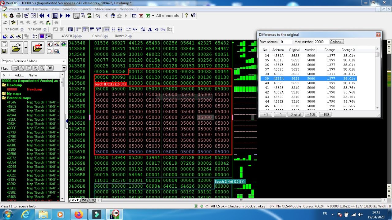Toggle 8-bit data width mode

point(78,29)
